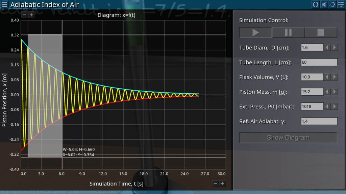Zoom out the vertical axis with minus
The image size is (346, 194).
(x=24, y=15)
